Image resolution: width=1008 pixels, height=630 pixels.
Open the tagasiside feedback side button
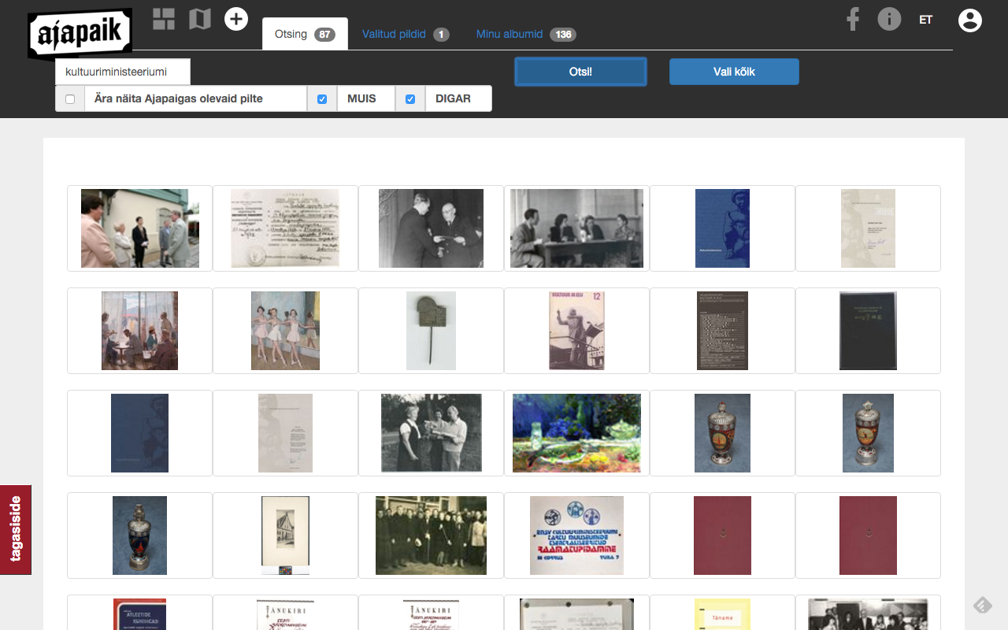pyautogui.click(x=16, y=530)
